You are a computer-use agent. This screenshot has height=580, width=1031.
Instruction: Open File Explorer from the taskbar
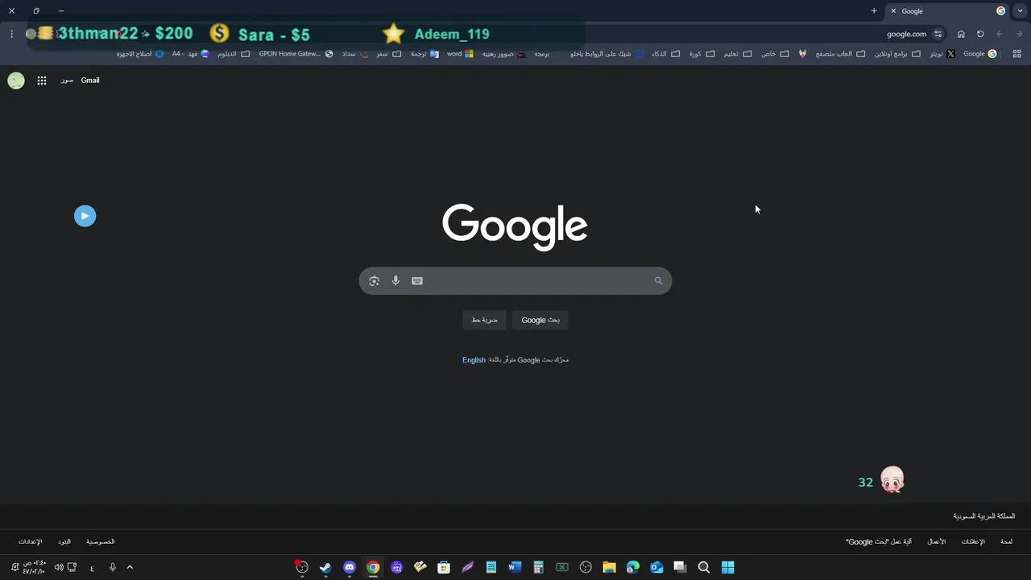(609, 567)
